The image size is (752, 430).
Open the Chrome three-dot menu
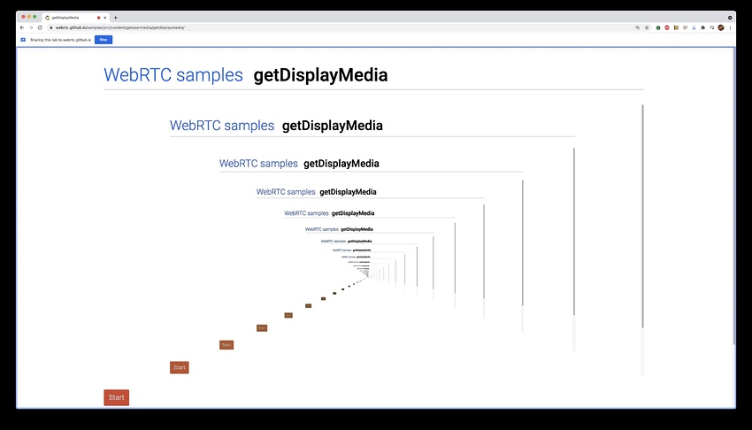tap(730, 27)
